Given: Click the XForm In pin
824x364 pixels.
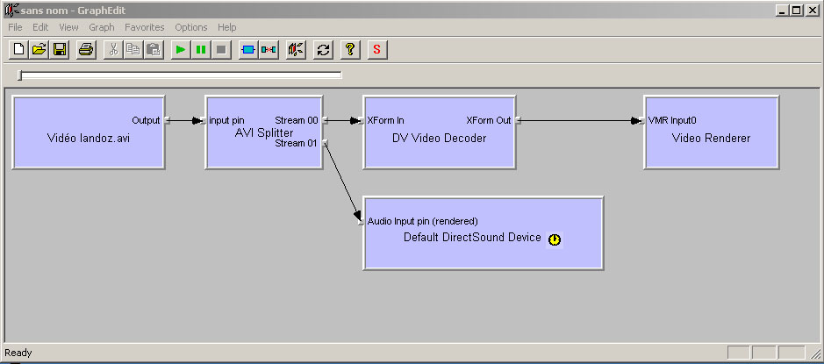Looking at the screenshot, I should pyautogui.click(x=361, y=120).
